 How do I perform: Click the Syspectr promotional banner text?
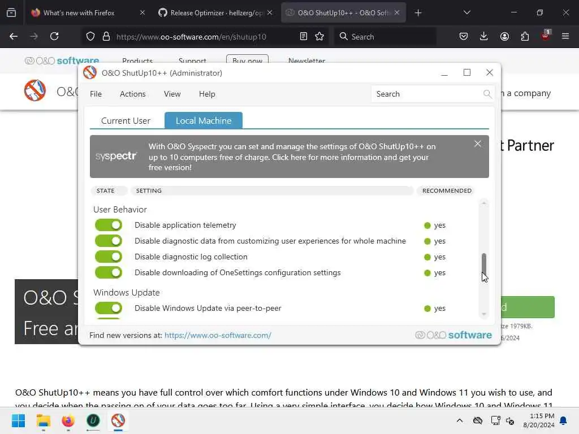(x=292, y=157)
